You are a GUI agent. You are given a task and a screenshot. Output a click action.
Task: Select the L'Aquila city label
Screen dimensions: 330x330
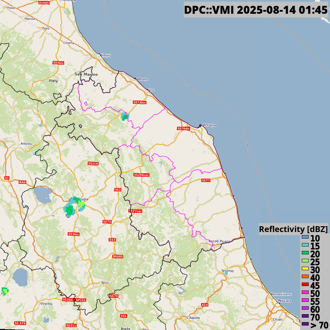tap(193, 318)
